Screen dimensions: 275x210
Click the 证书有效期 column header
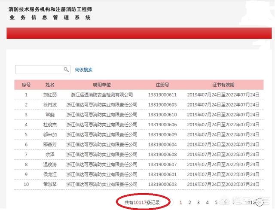point(223,85)
